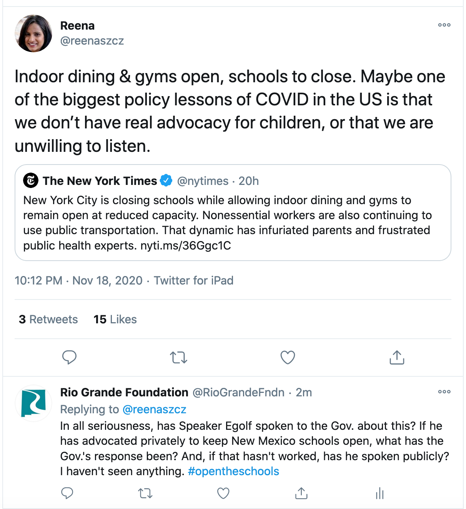This screenshot has width=466, height=509.
Task: Share the Rio Grande Foundation reply
Action: (x=301, y=493)
